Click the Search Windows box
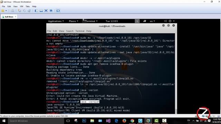Image resolution: width=221 pixels, height=124 pixels. pyautogui.click(x=36, y=121)
